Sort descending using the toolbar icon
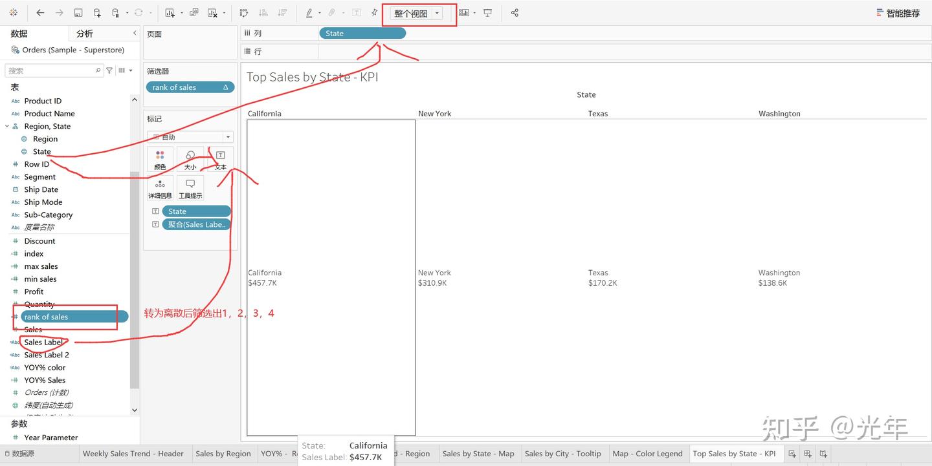Image resolution: width=932 pixels, height=466 pixels. pos(282,13)
